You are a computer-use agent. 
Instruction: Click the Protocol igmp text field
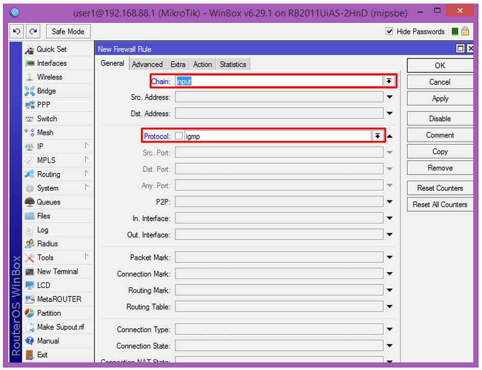pyautogui.click(x=278, y=136)
